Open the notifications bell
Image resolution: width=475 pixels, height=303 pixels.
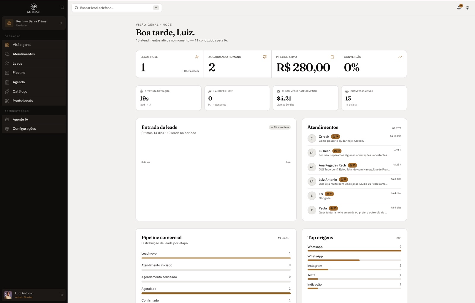coord(459,8)
